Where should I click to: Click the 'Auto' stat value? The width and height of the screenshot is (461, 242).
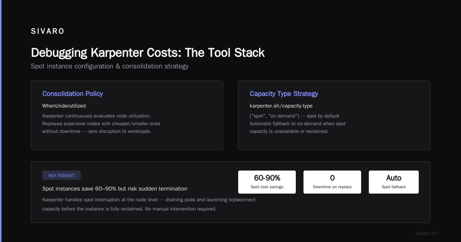pyautogui.click(x=394, y=178)
